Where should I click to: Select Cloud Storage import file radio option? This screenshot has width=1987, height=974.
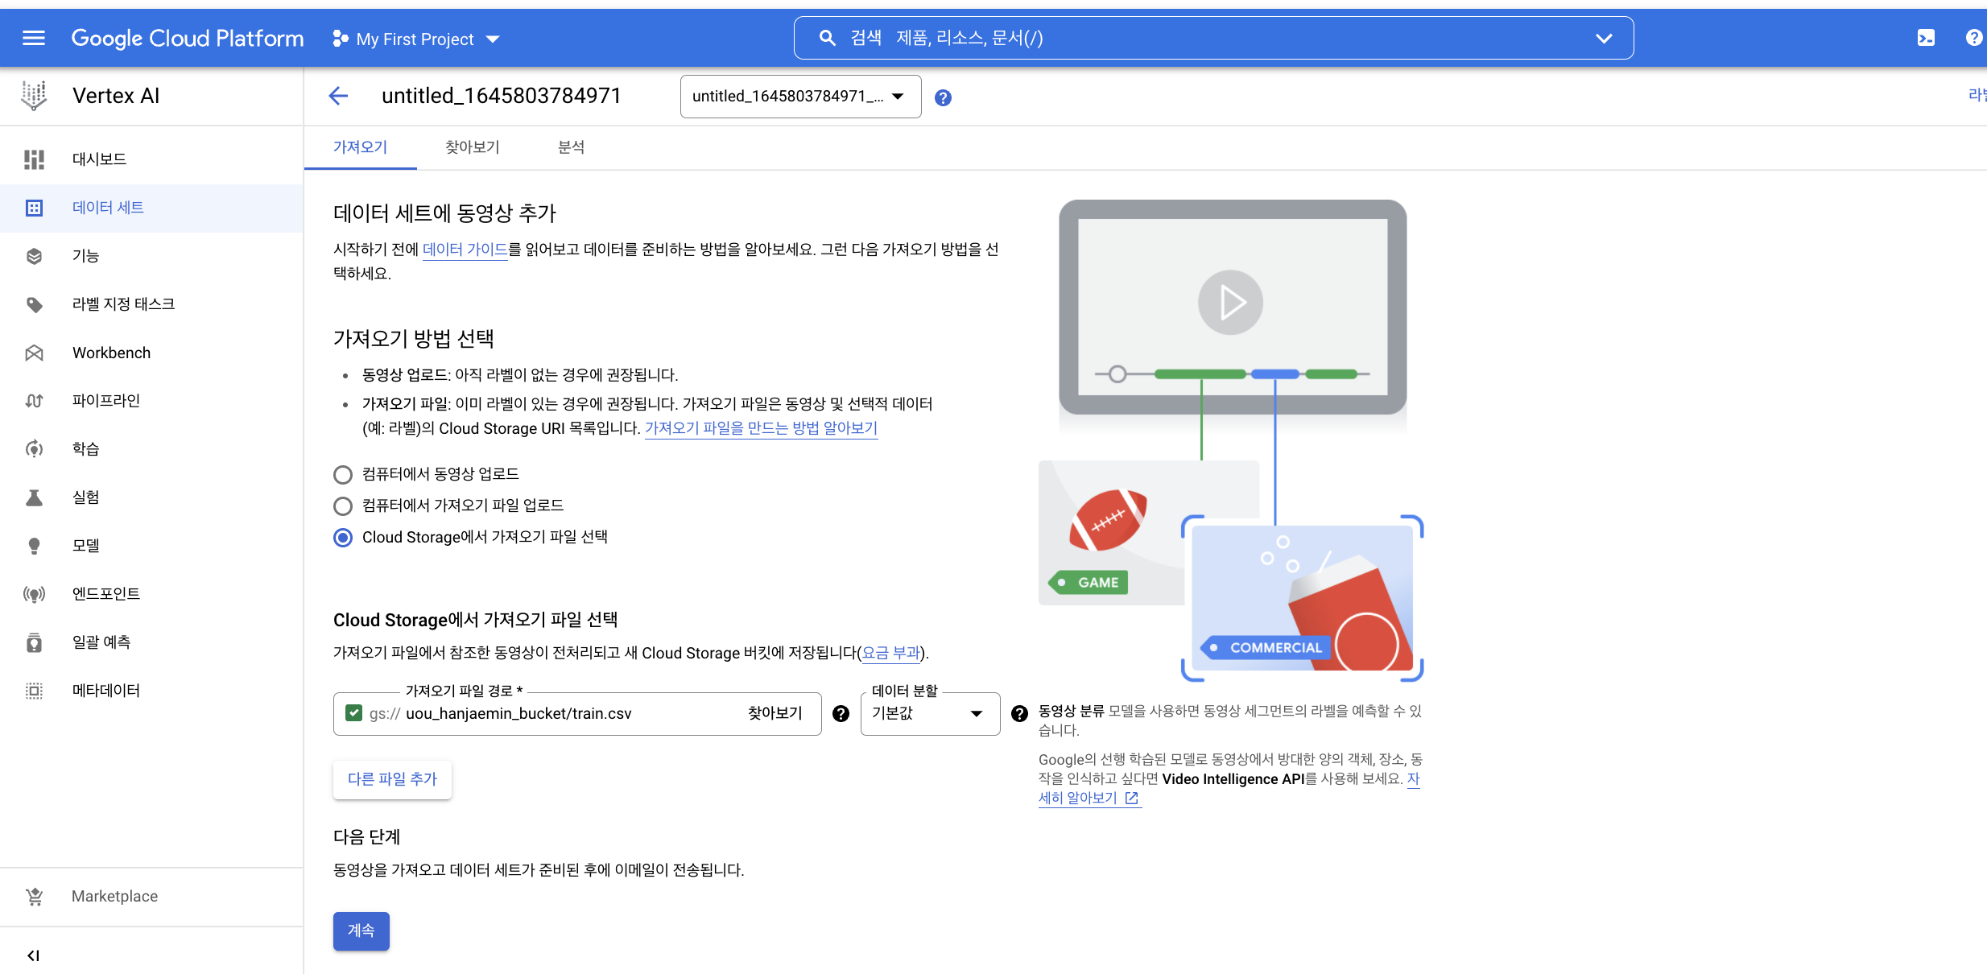pyautogui.click(x=343, y=537)
